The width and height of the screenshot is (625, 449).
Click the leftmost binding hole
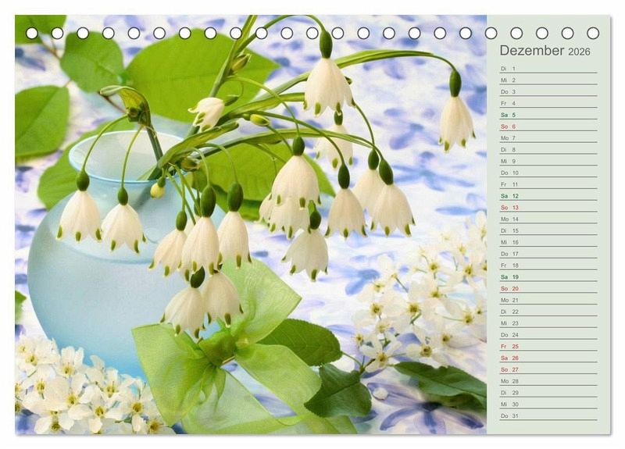32,33
